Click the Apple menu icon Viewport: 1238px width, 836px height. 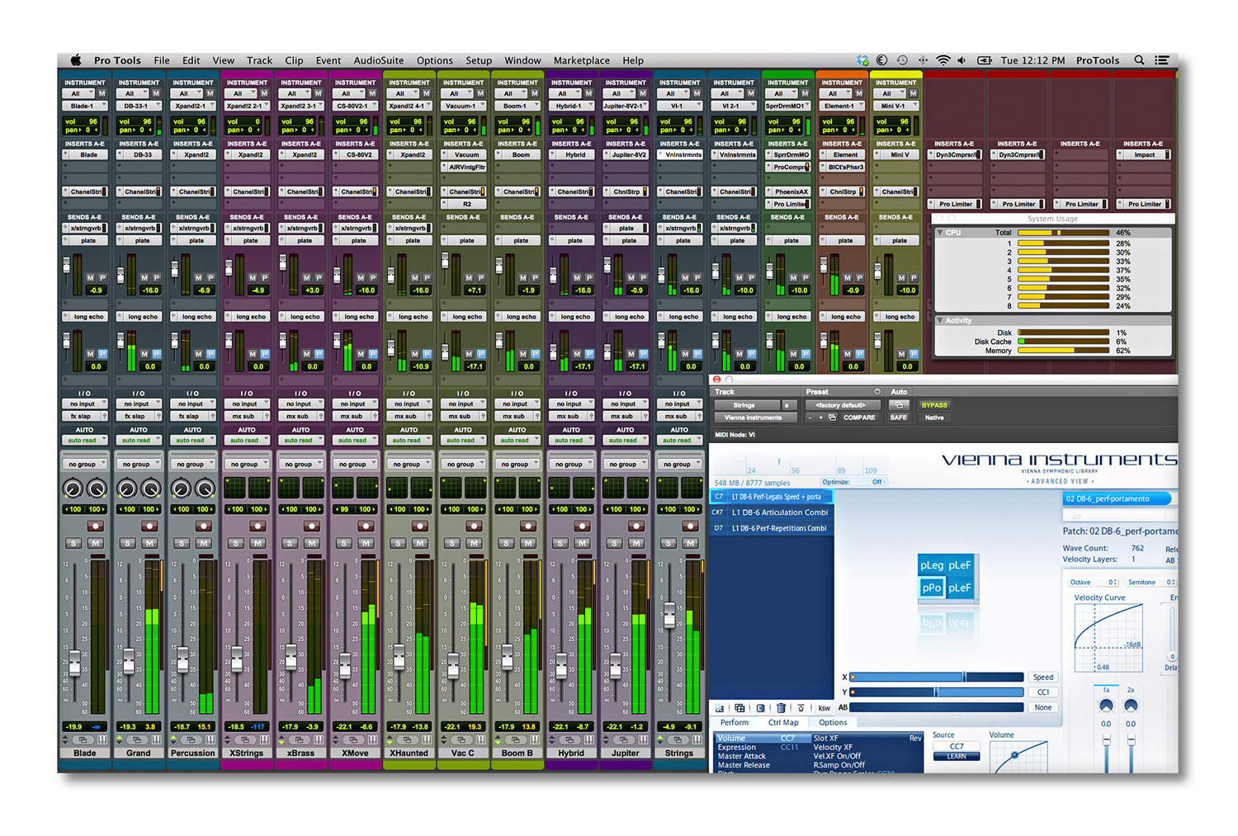click(x=76, y=60)
